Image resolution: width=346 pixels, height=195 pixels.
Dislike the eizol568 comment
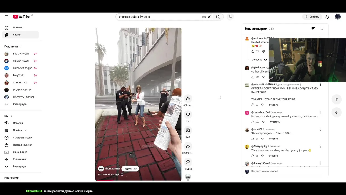point(262,139)
